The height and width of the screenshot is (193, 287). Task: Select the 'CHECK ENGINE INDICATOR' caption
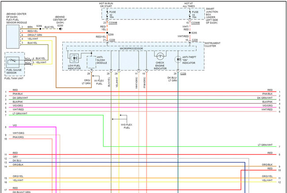tap(160, 66)
